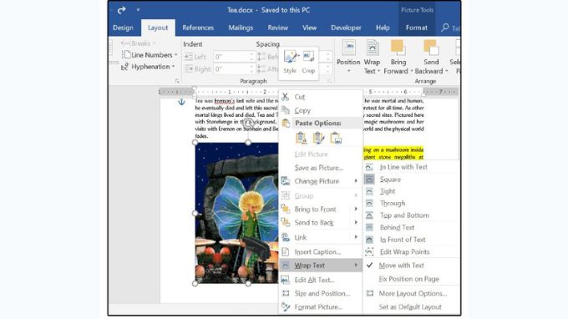This screenshot has width=568, height=319.
Task: Click the Tell me search magnifier icon
Action: 445,28
